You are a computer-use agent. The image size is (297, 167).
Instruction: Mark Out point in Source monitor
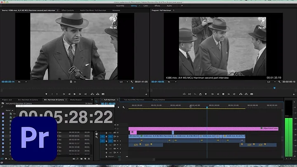coord(57,94)
